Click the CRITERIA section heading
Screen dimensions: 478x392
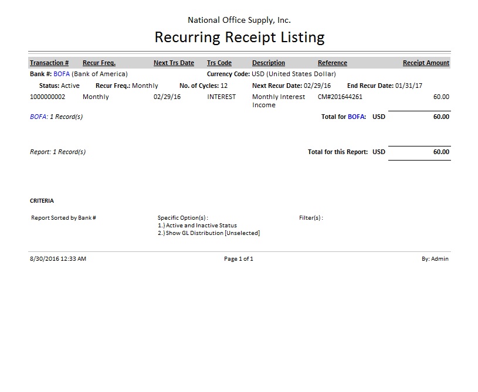pyautogui.click(x=42, y=201)
